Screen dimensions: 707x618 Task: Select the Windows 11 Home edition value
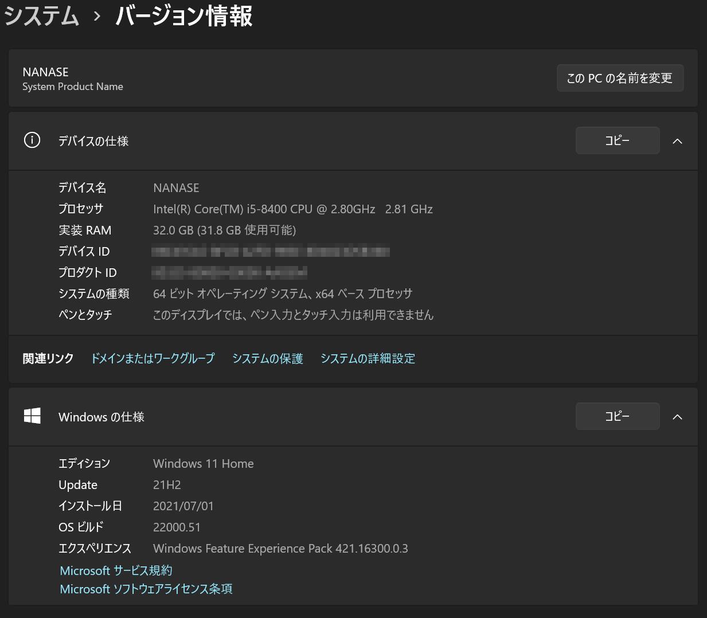[204, 464]
